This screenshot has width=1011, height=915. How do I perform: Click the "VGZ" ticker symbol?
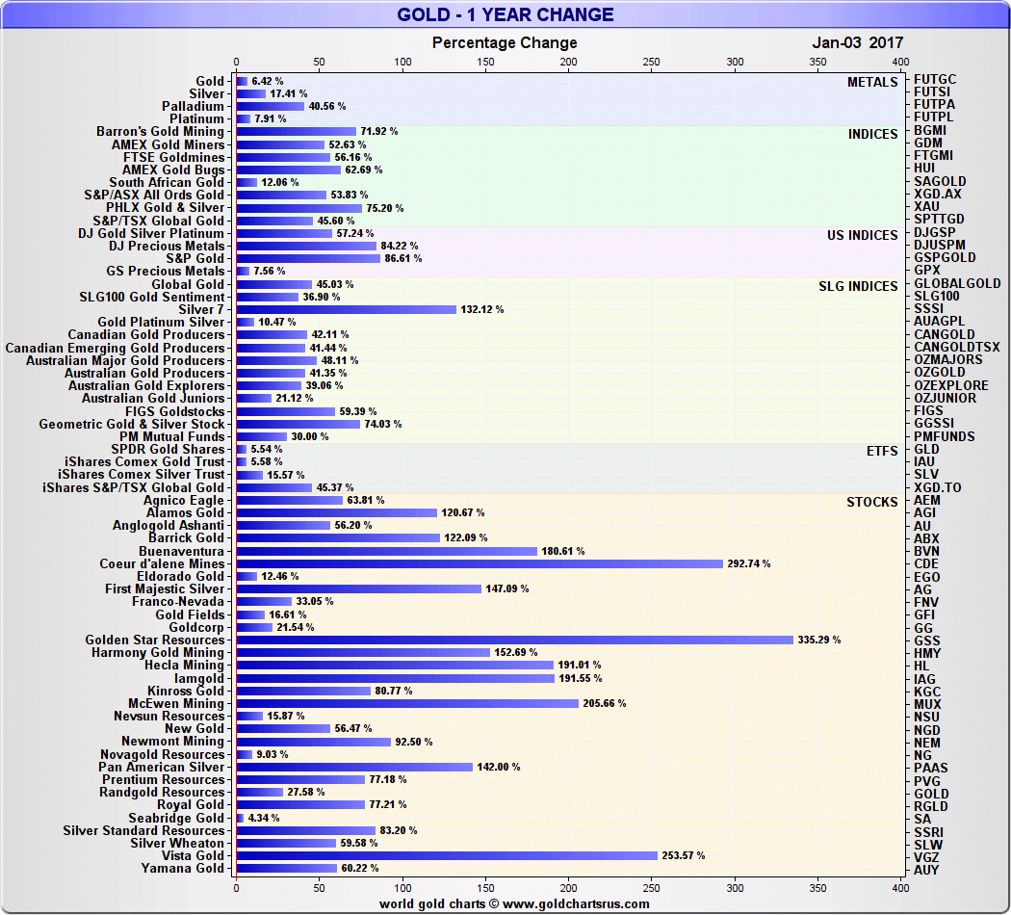click(x=926, y=857)
